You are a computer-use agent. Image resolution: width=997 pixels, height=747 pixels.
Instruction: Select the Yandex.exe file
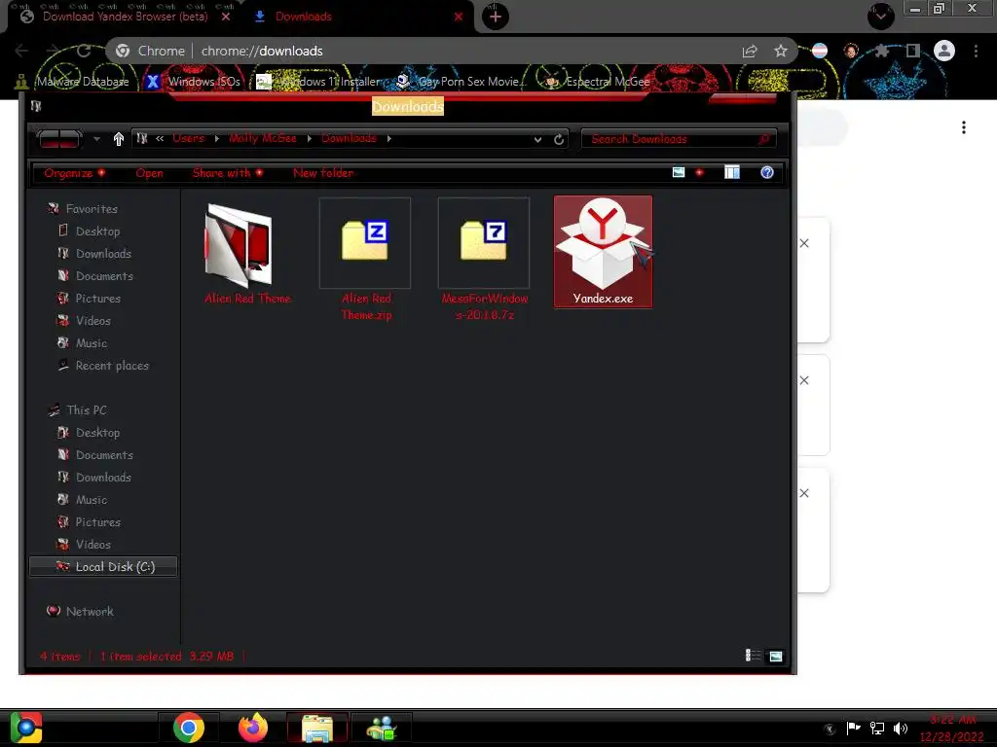603,252
